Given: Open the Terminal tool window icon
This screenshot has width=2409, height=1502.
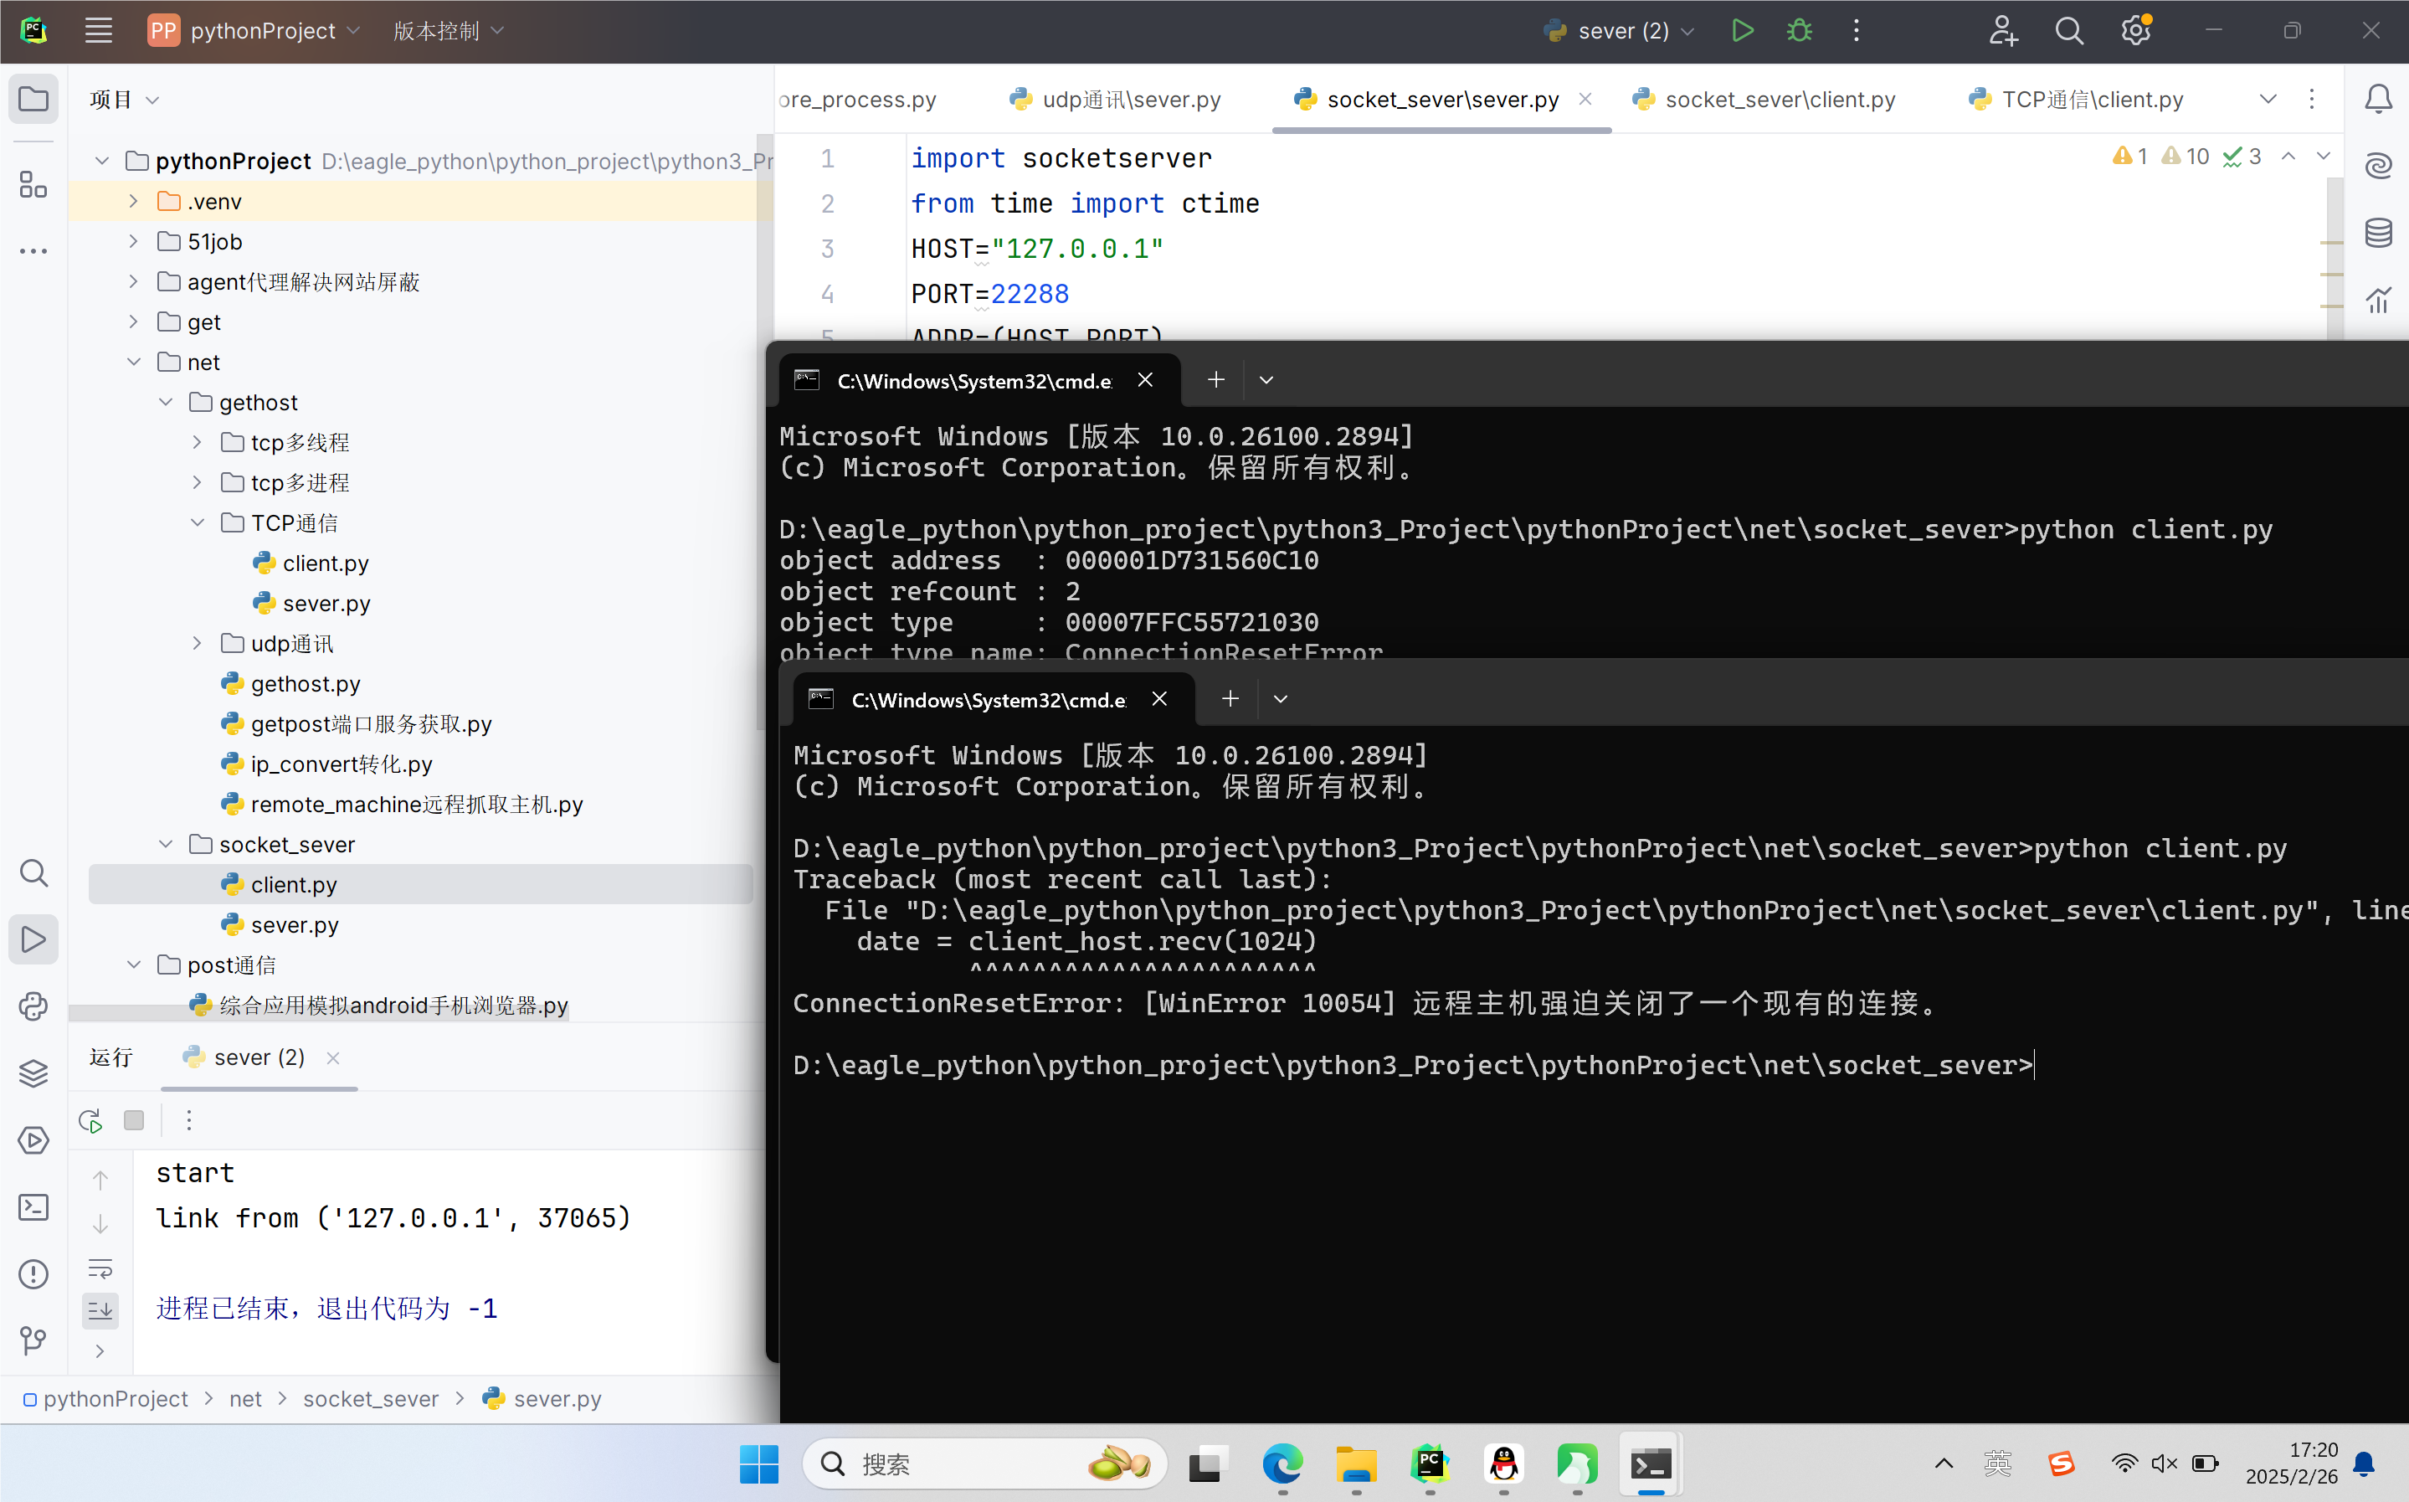Looking at the screenshot, I should pyautogui.click(x=33, y=1207).
